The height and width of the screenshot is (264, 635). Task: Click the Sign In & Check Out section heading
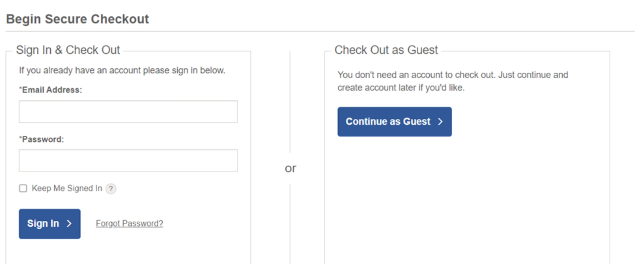click(68, 50)
